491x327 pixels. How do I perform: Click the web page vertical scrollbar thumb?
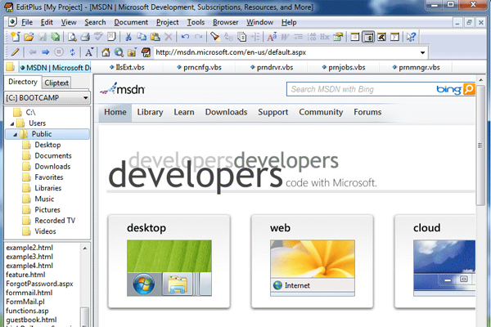(x=480, y=146)
